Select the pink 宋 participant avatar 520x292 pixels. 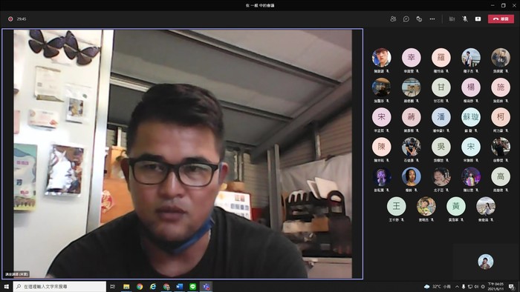click(x=381, y=117)
